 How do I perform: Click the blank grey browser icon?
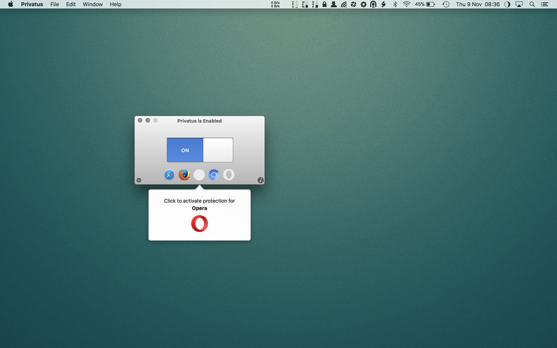point(199,175)
